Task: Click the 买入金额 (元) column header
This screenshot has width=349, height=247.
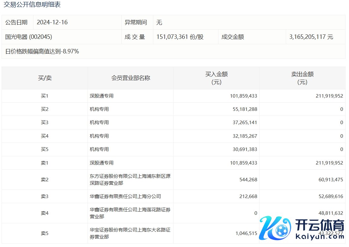Action: [x=216, y=78]
